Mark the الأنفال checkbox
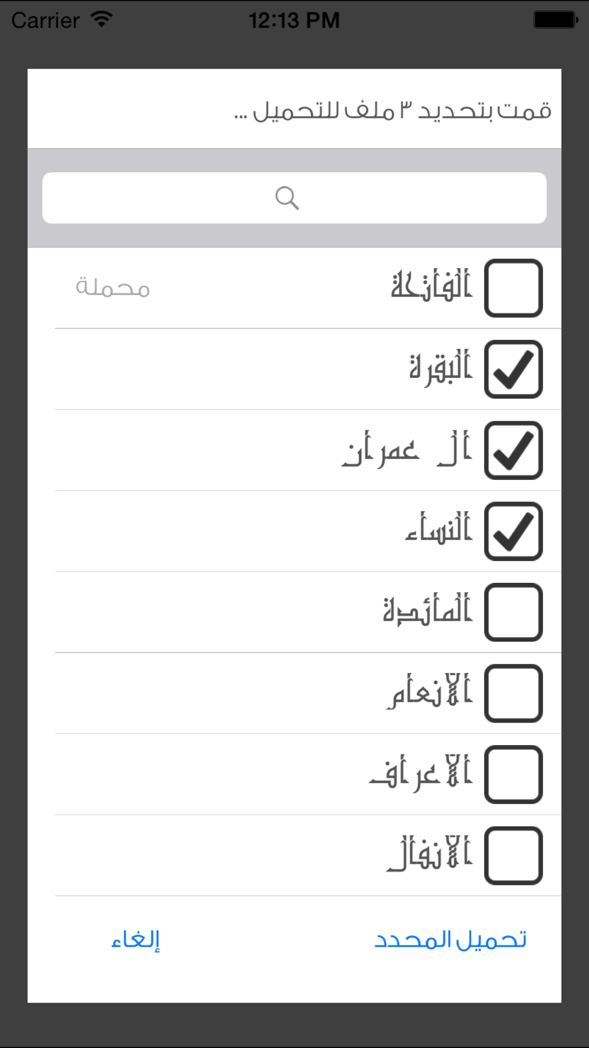The image size is (589, 1048). pos(513,855)
